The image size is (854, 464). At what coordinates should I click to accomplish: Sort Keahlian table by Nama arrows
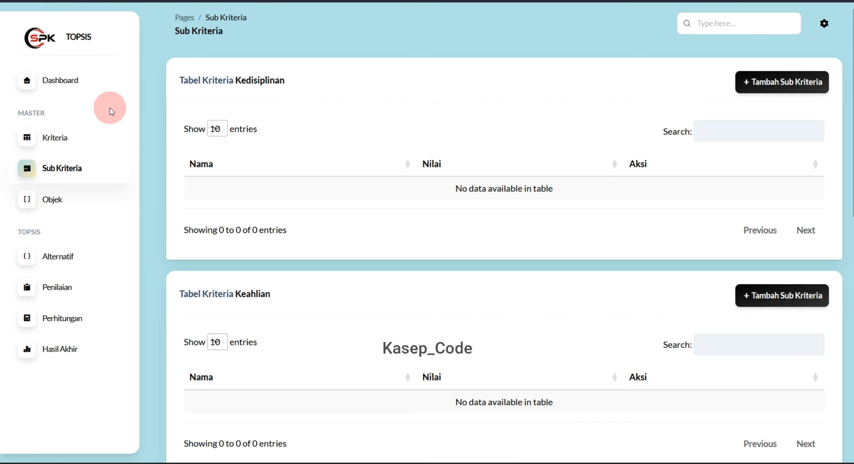coord(407,377)
